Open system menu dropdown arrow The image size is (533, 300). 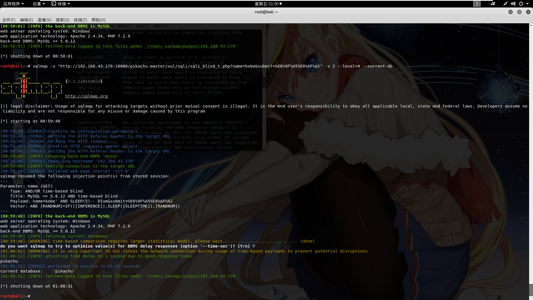coord(527,4)
